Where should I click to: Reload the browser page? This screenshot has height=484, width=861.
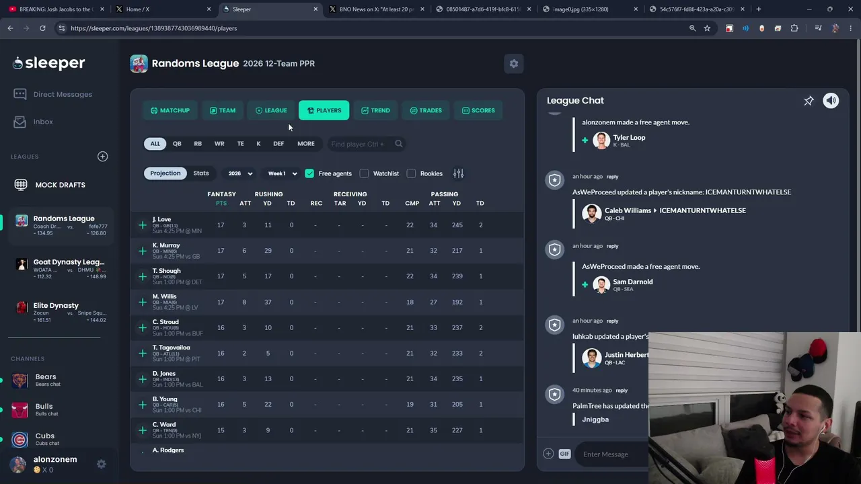coord(42,28)
